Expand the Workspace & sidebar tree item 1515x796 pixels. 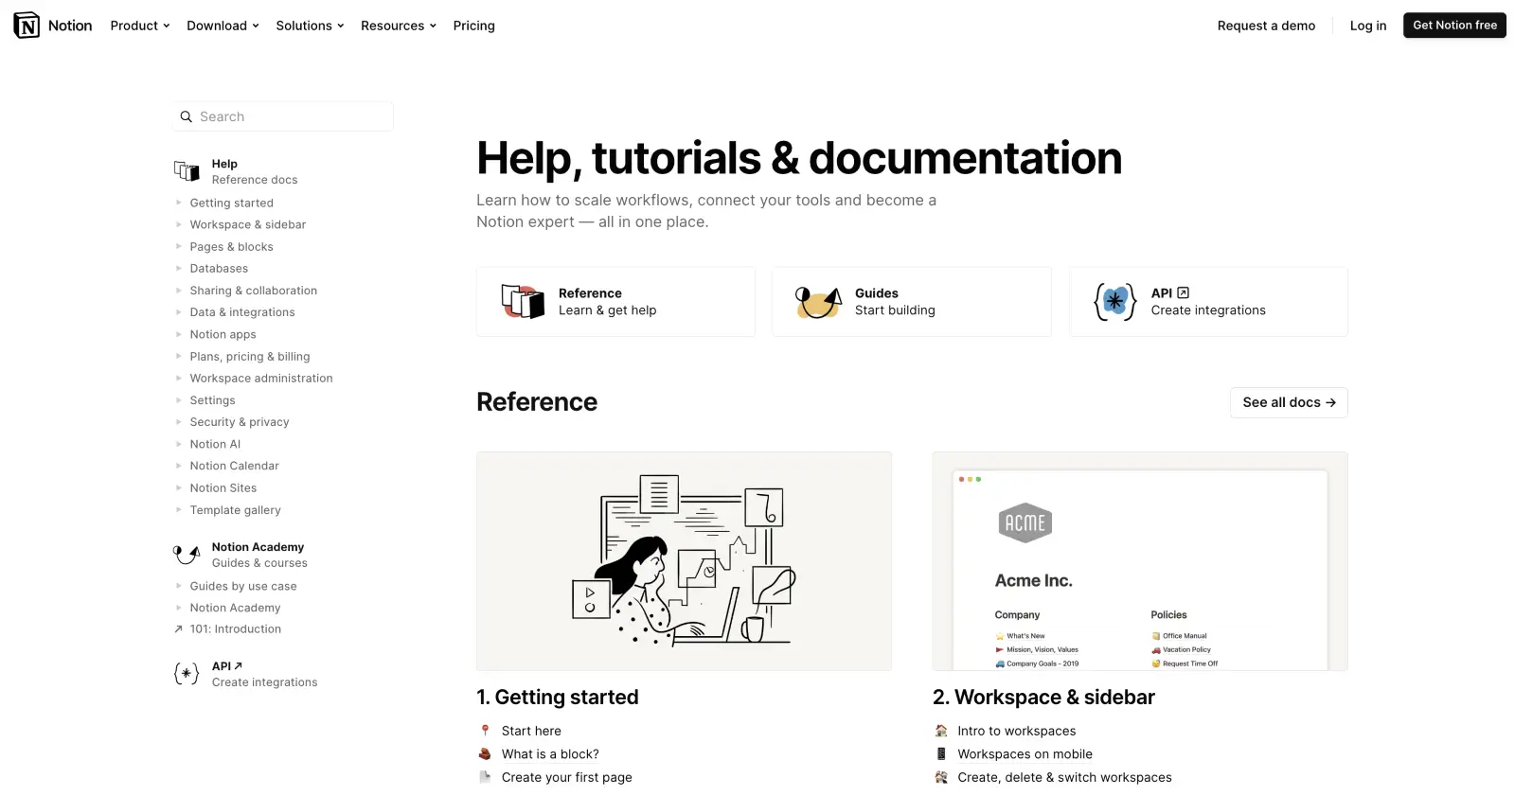coord(178,225)
